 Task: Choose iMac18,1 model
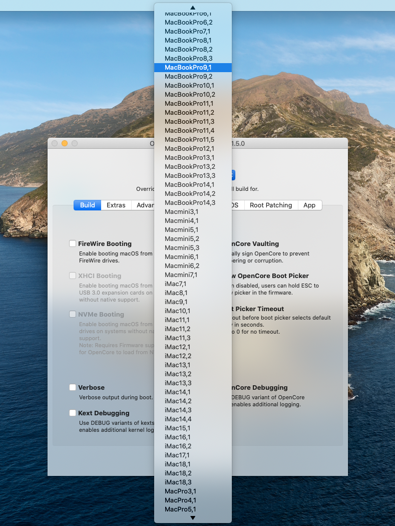tap(193, 464)
